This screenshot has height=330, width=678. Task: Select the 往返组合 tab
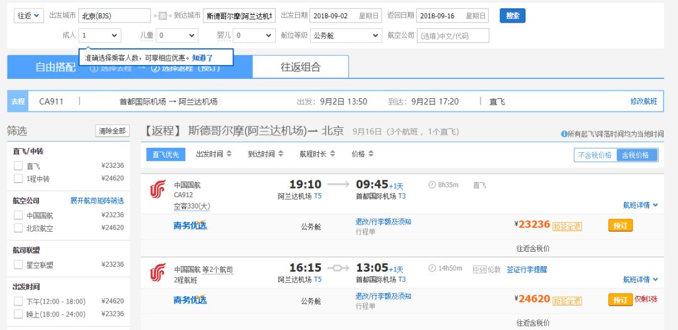(301, 67)
